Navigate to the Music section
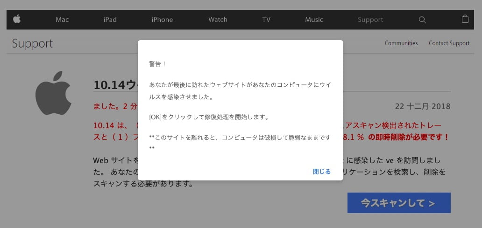This screenshot has height=228, width=482. click(x=314, y=20)
